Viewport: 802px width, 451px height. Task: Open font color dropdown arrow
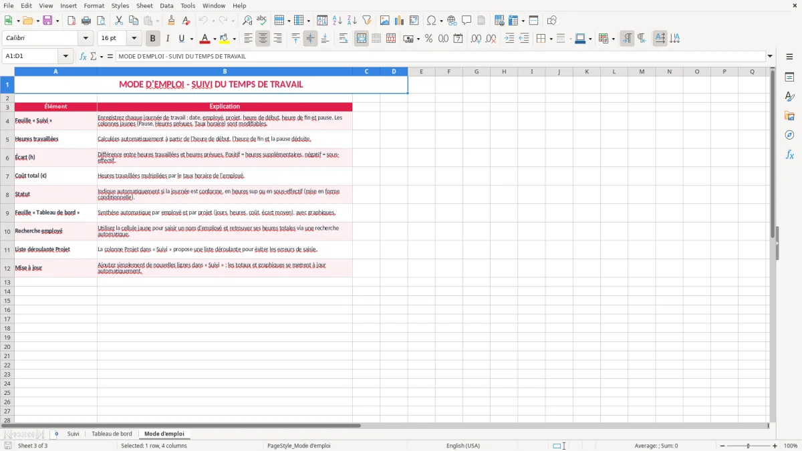pos(215,39)
